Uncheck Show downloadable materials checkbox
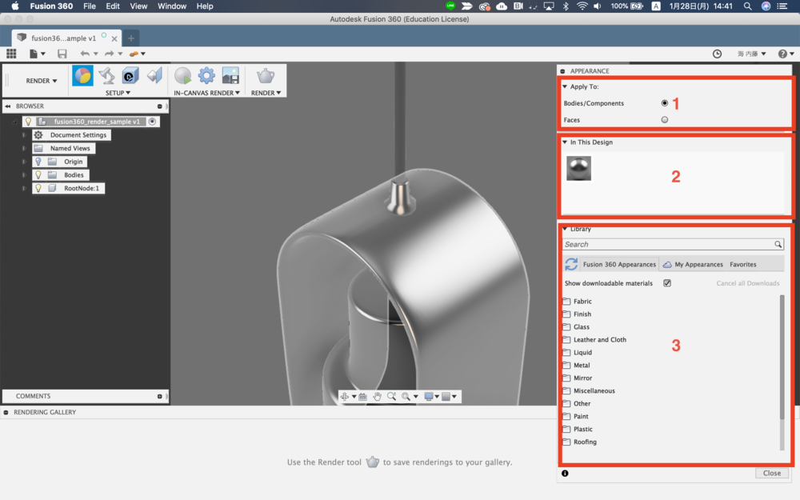The height and width of the screenshot is (500, 800). (x=667, y=283)
